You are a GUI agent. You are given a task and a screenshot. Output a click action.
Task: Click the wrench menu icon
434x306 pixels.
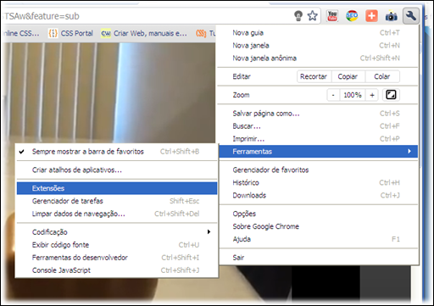click(x=410, y=16)
